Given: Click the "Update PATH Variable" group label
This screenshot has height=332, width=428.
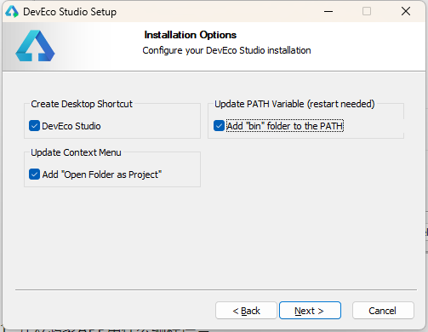Looking at the screenshot, I should point(294,104).
